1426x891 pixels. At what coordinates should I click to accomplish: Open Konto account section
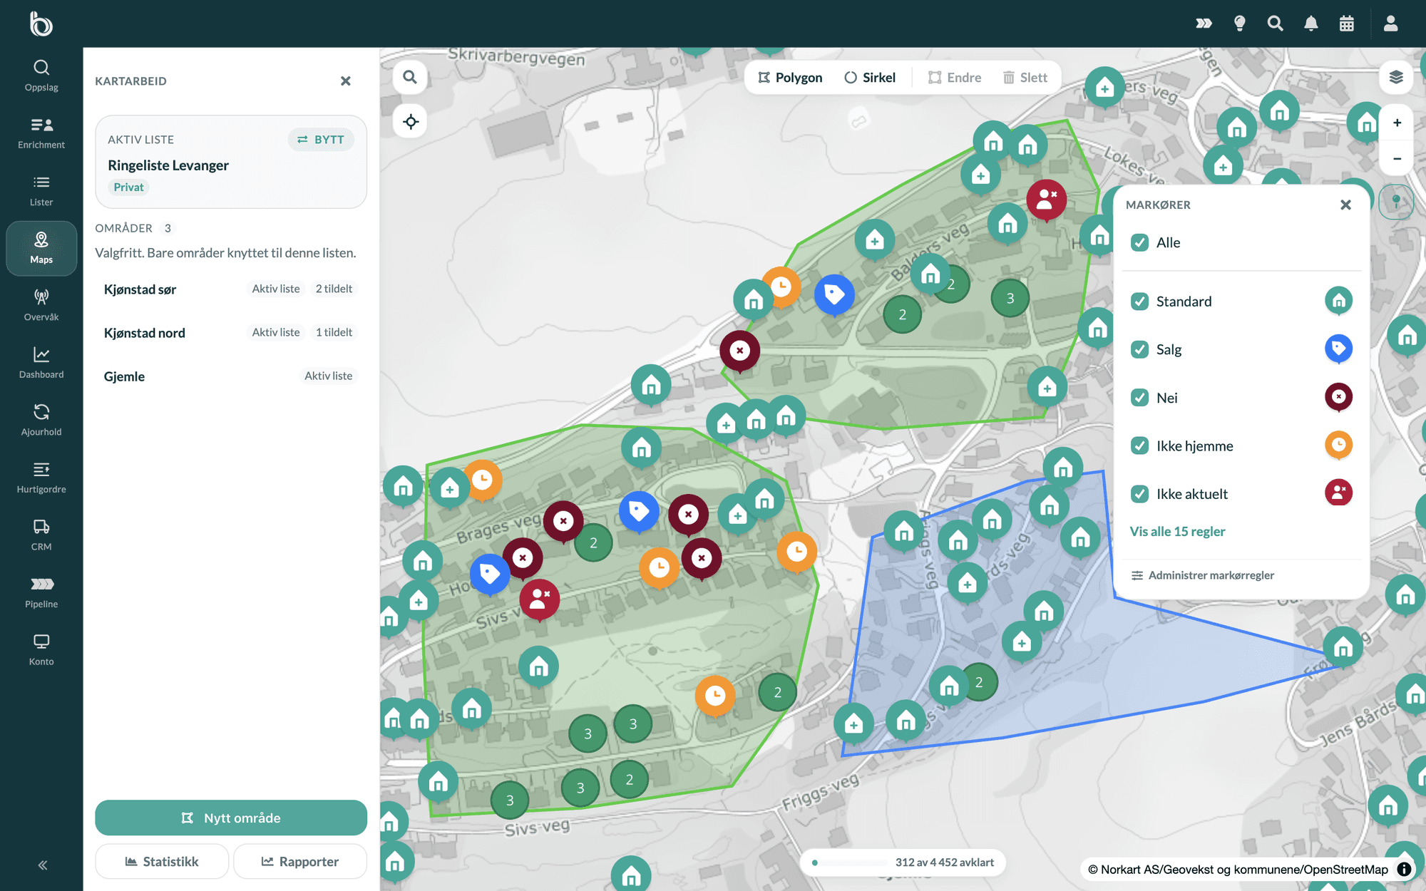tap(41, 650)
